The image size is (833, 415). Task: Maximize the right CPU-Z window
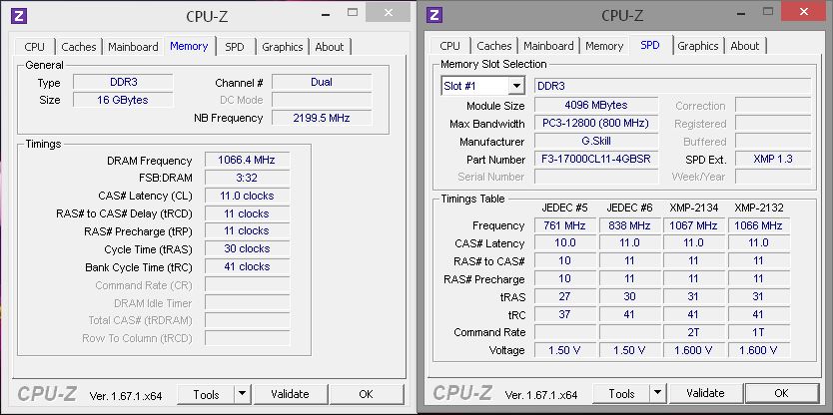point(769,11)
